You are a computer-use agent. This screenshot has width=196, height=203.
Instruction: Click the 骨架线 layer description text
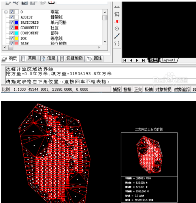[x=57, y=17]
